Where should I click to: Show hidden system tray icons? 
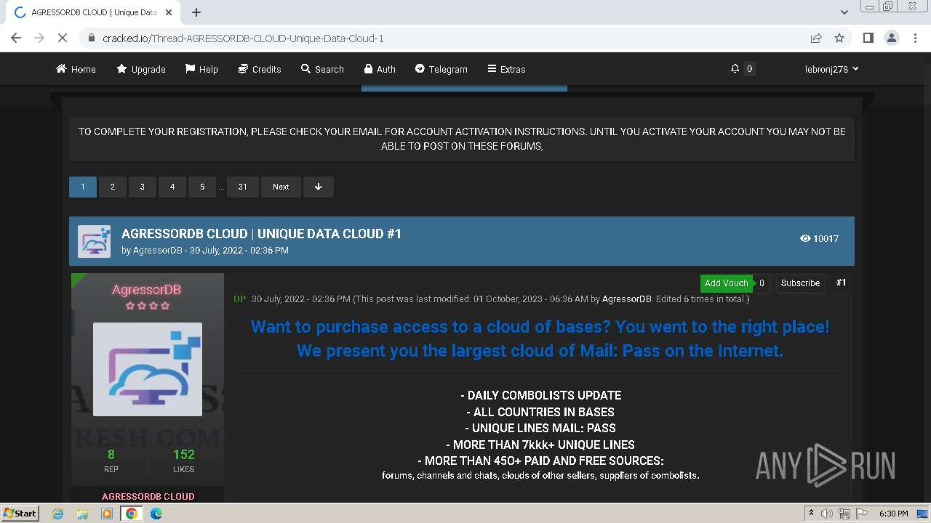(811, 514)
